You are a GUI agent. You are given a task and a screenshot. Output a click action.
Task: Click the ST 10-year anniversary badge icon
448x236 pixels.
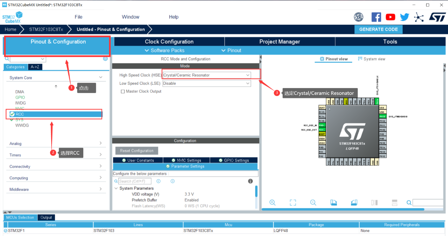click(x=358, y=17)
